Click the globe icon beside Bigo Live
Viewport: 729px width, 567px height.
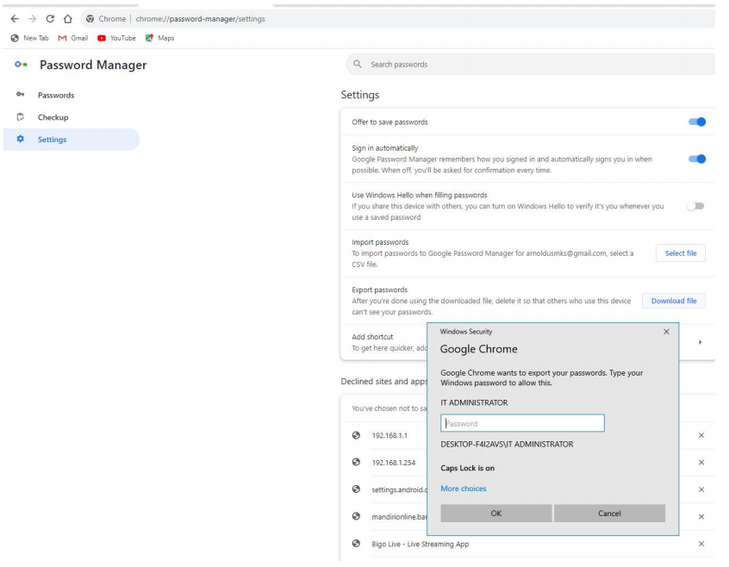pyautogui.click(x=356, y=543)
